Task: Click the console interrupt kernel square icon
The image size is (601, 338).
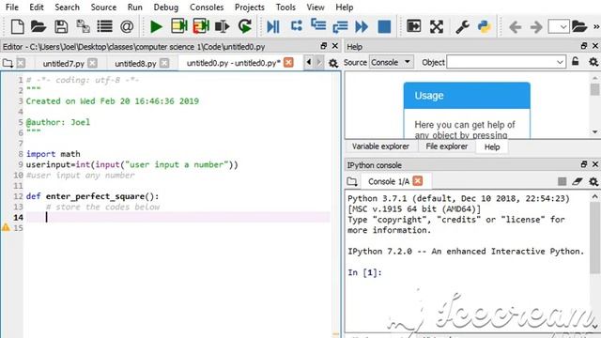Action: [x=562, y=181]
